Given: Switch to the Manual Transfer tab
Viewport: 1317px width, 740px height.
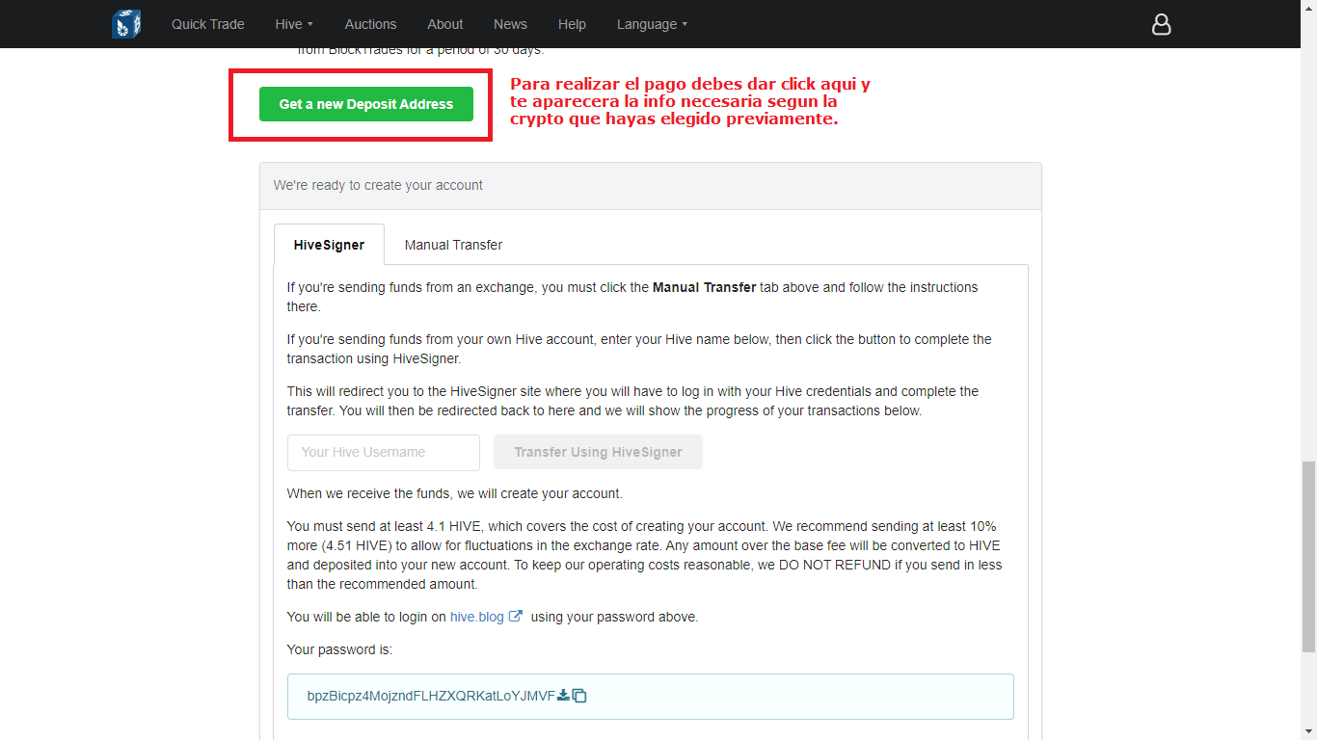Looking at the screenshot, I should [453, 245].
